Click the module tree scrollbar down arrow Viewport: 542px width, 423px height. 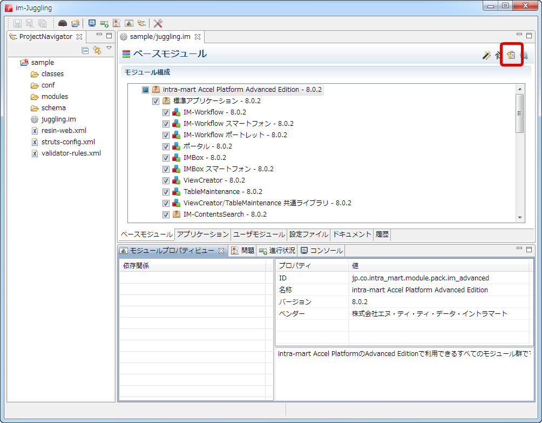pos(519,218)
